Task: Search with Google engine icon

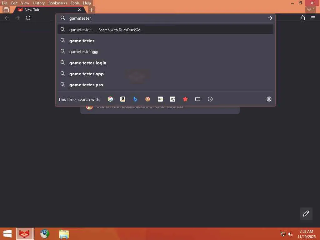Action: point(110,99)
